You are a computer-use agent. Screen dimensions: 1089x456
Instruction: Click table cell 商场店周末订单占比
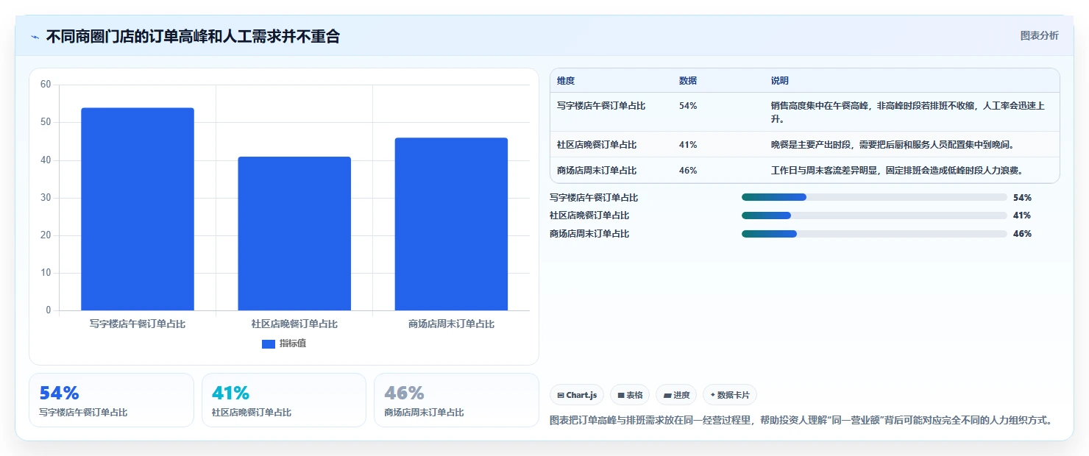597,171
